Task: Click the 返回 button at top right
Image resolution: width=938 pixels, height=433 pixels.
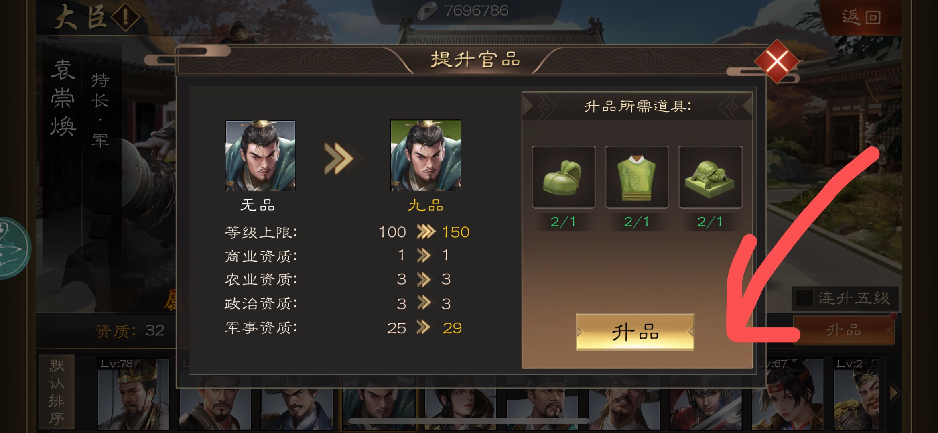Action: 861,17
